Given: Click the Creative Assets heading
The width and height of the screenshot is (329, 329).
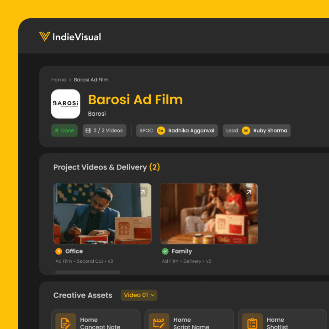Looking at the screenshot, I should [83, 295].
